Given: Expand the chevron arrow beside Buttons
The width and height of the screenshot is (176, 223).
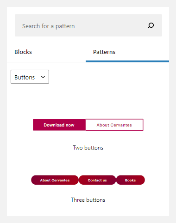Looking at the screenshot, I should (x=43, y=77).
